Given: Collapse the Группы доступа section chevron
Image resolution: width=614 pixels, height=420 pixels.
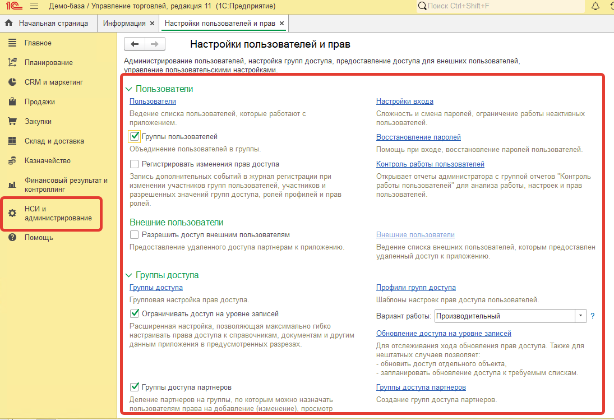Looking at the screenshot, I should click(x=129, y=275).
